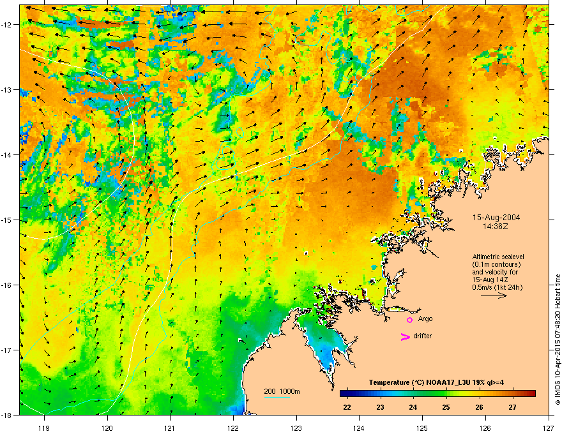Image resolution: width=562 pixels, height=434 pixels.
Task: Click the 'Argo' legend label
Action: [425, 319]
